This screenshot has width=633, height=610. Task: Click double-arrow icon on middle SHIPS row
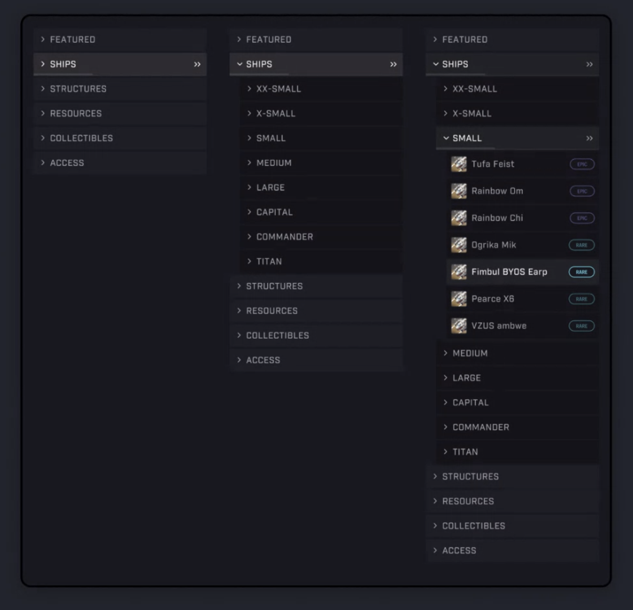393,64
